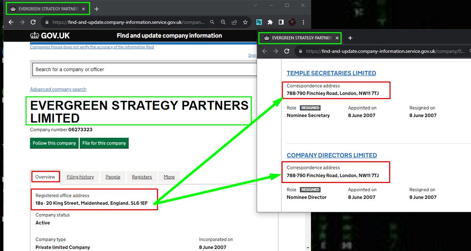Screen dimensions: 471x251
Task: Click the left window address bar URL
Action: [129, 22]
